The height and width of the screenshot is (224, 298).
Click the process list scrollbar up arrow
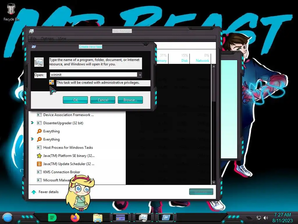(214, 67)
